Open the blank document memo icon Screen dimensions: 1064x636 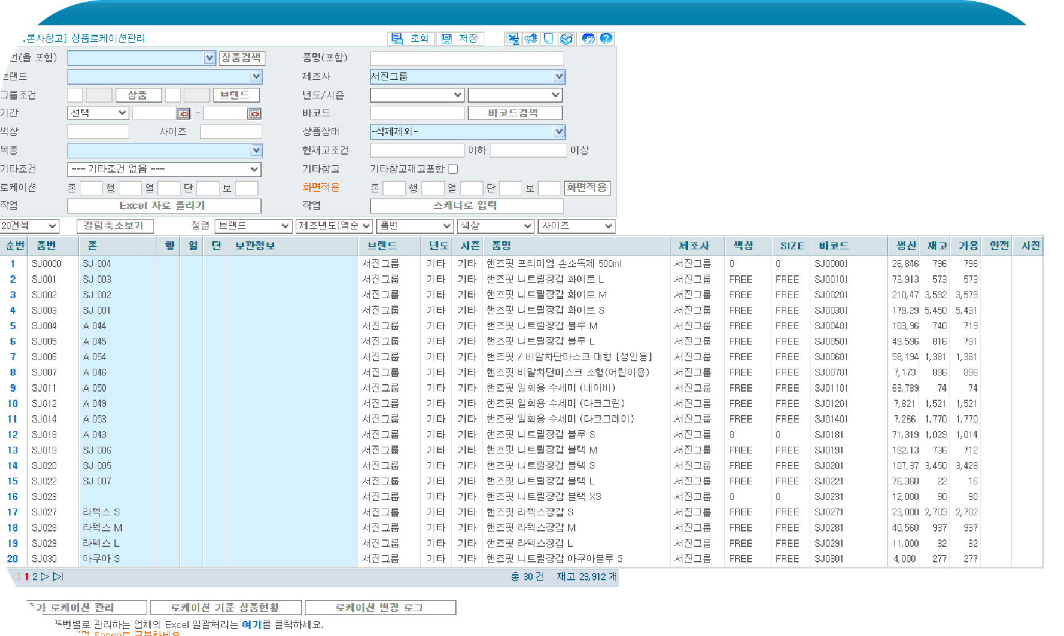click(x=547, y=38)
